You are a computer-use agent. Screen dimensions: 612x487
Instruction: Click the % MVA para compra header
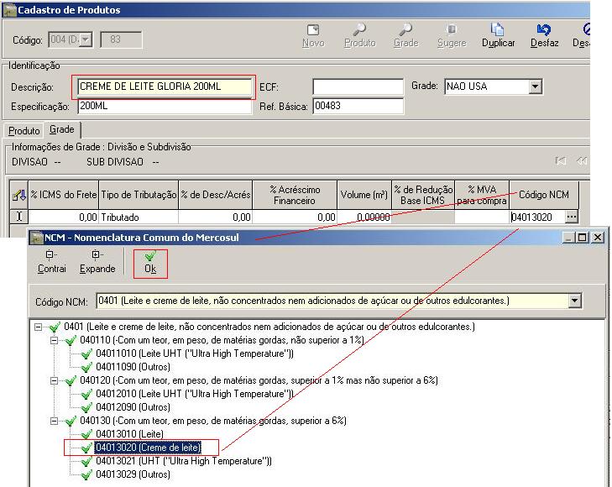482,195
